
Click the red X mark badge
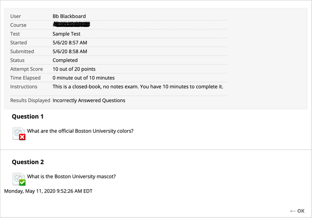(22, 137)
